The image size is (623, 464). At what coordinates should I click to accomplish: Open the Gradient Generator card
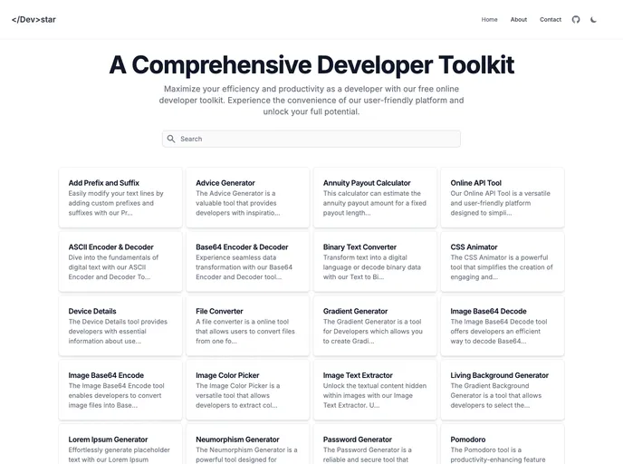pos(375,326)
